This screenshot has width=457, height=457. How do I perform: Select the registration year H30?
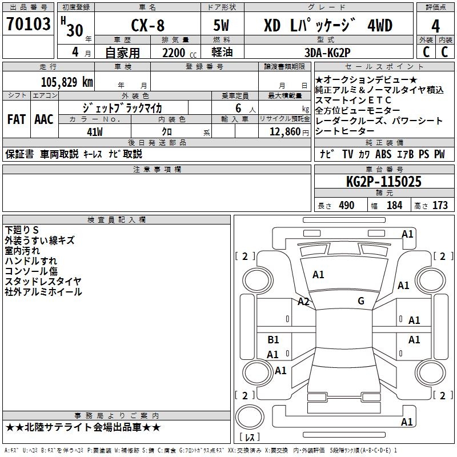[x=72, y=27]
